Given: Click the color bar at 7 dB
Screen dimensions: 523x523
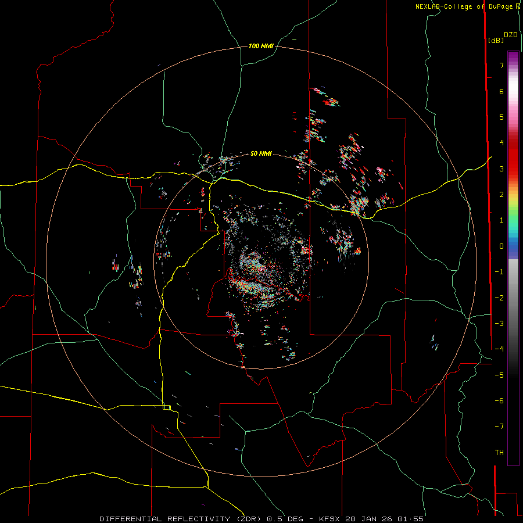Looking at the screenshot, I should pos(513,65).
